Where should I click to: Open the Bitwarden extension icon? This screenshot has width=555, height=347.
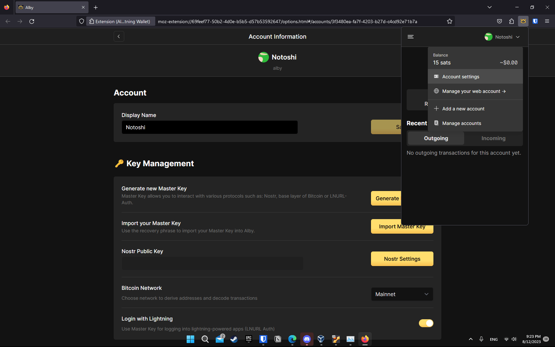[535, 21]
